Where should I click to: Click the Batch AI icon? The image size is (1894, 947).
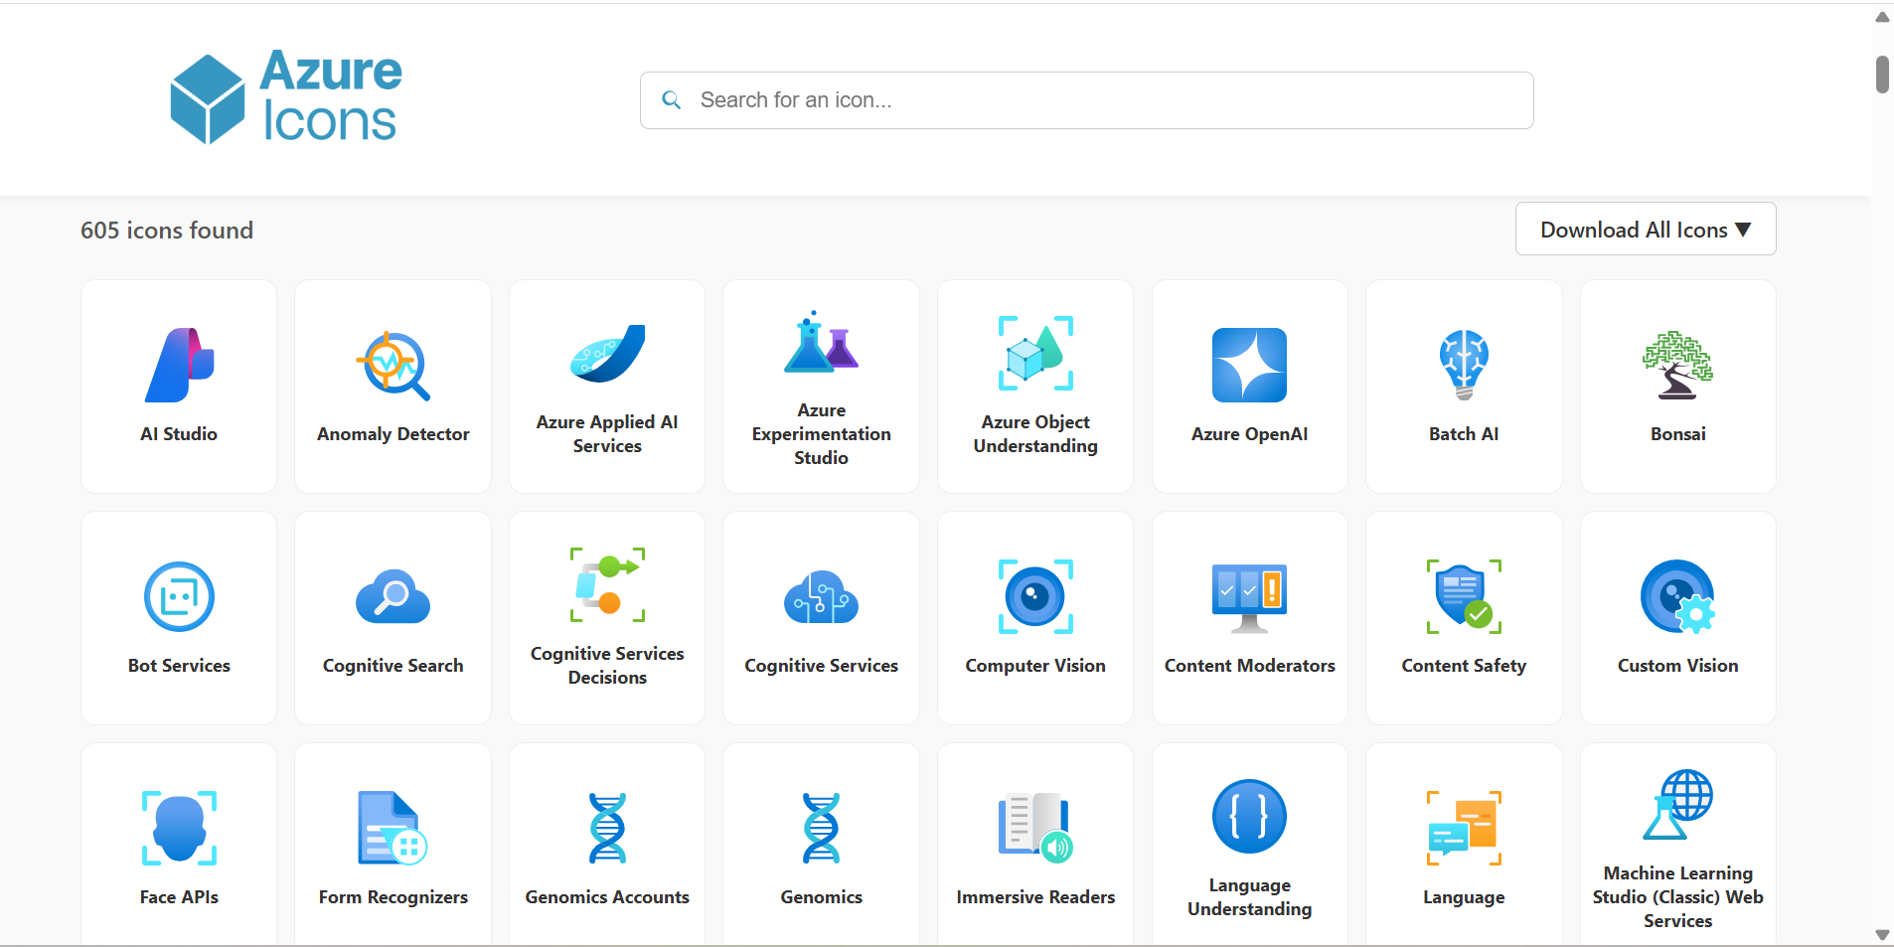(1463, 387)
